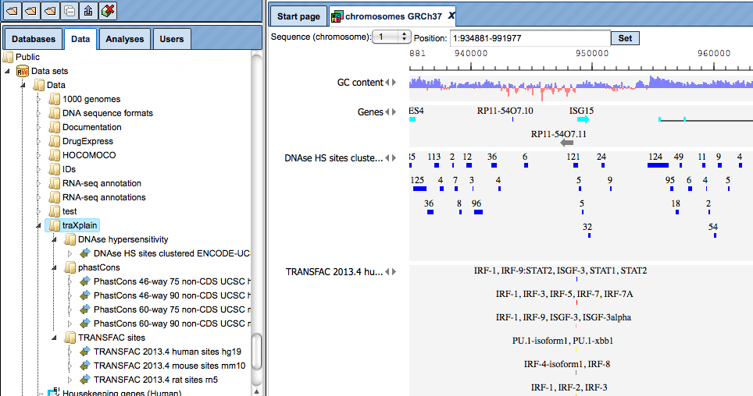753x396 pixels.
Task: Expand the 1000 genomes folder
Action: click(39, 99)
